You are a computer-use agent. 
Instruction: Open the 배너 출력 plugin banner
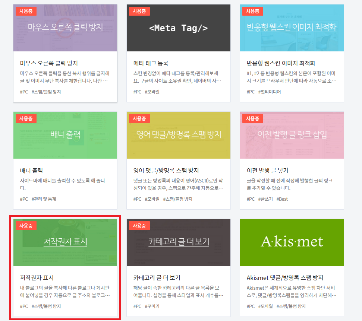click(x=65, y=135)
